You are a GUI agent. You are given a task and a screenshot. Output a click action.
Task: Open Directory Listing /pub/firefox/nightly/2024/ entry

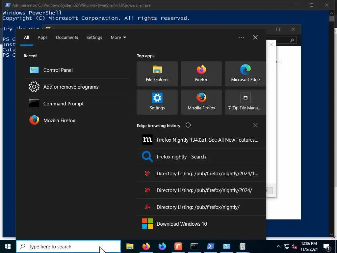tap(201, 190)
